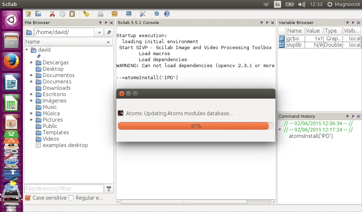Uncheck the Case sensitive checkbox
362x212 pixels.
click(x=28, y=198)
